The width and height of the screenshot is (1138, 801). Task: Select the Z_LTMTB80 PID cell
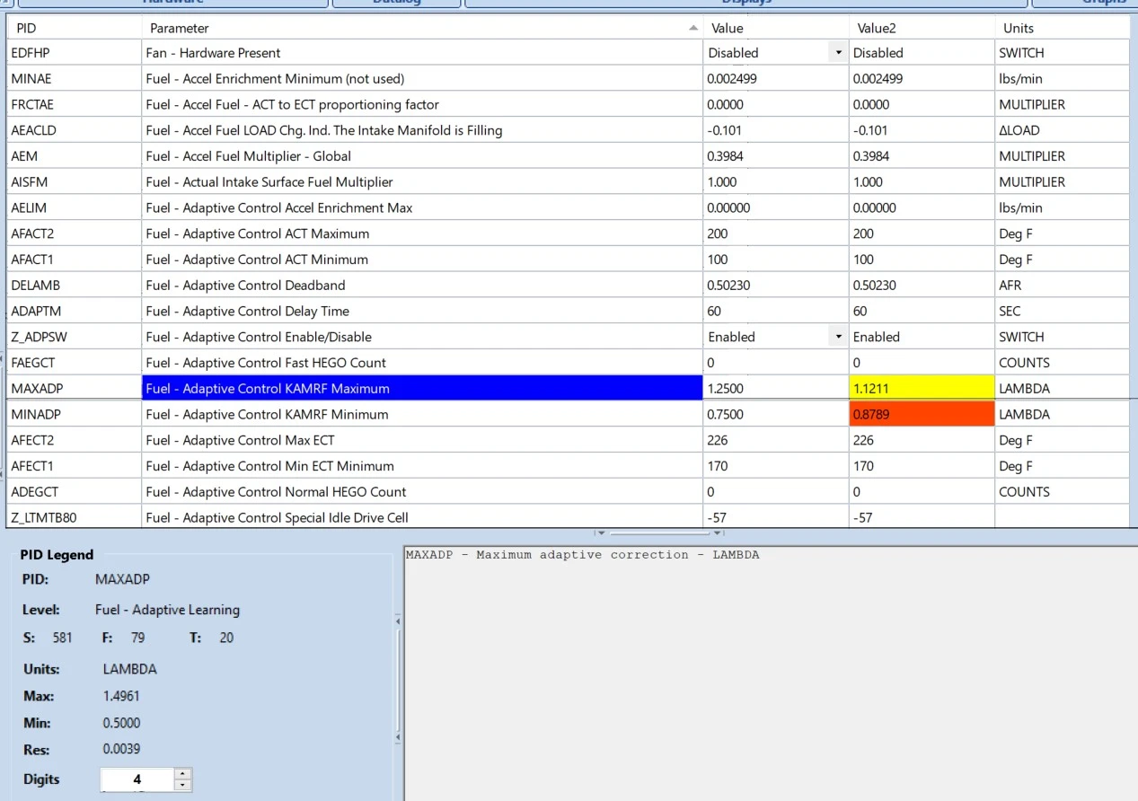tap(75, 517)
